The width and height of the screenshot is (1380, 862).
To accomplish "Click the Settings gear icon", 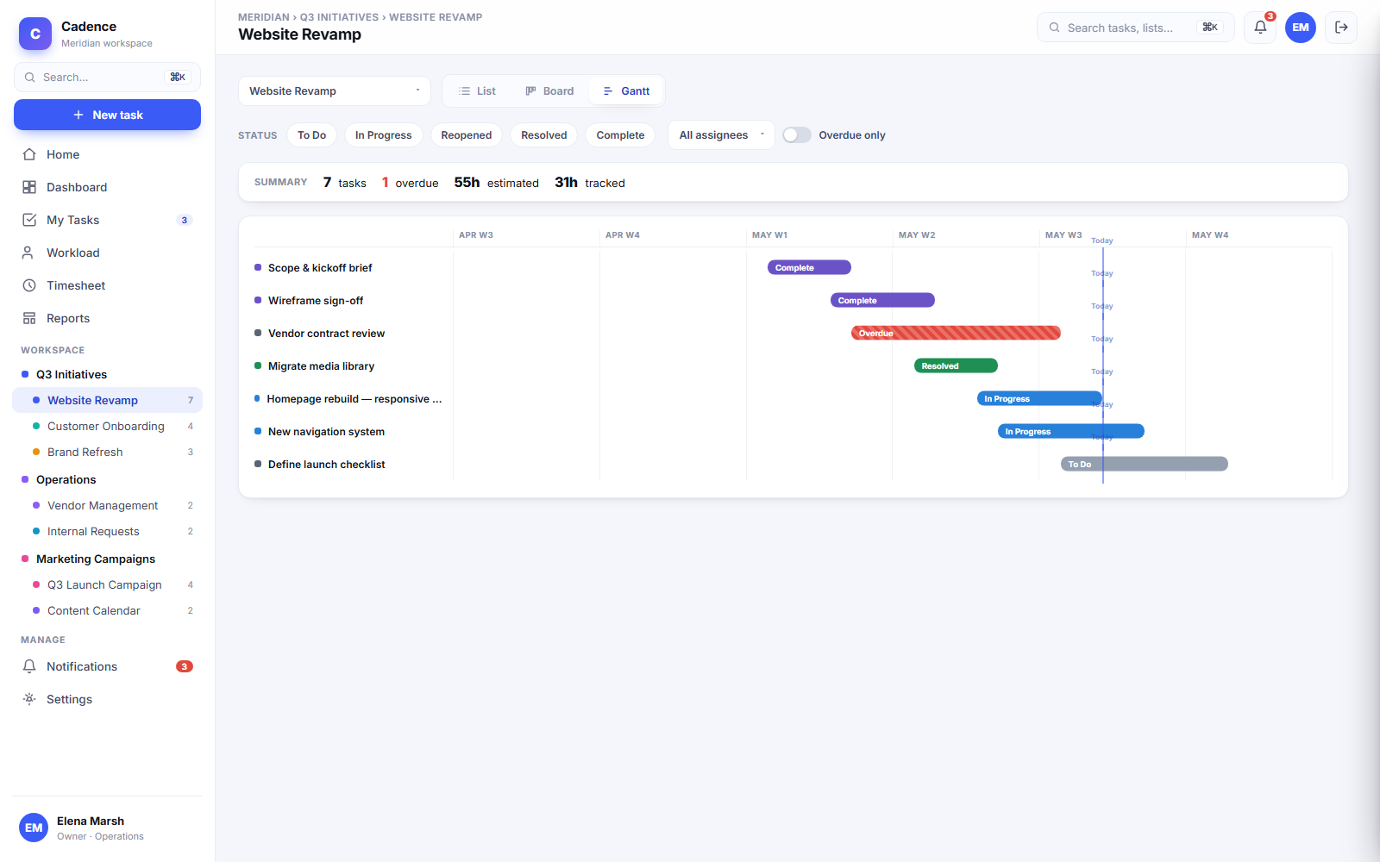I will coord(29,699).
